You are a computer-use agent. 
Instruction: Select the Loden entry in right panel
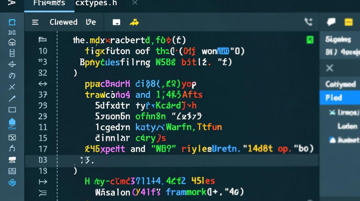(x=347, y=126)
